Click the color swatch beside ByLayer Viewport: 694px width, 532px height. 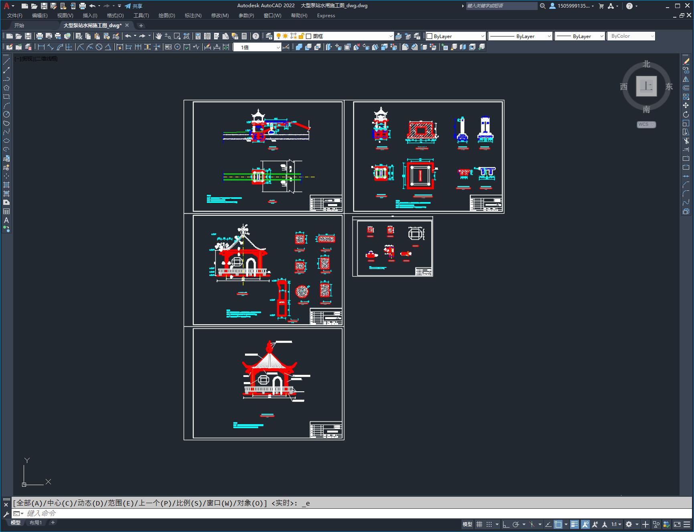point(429,36)
